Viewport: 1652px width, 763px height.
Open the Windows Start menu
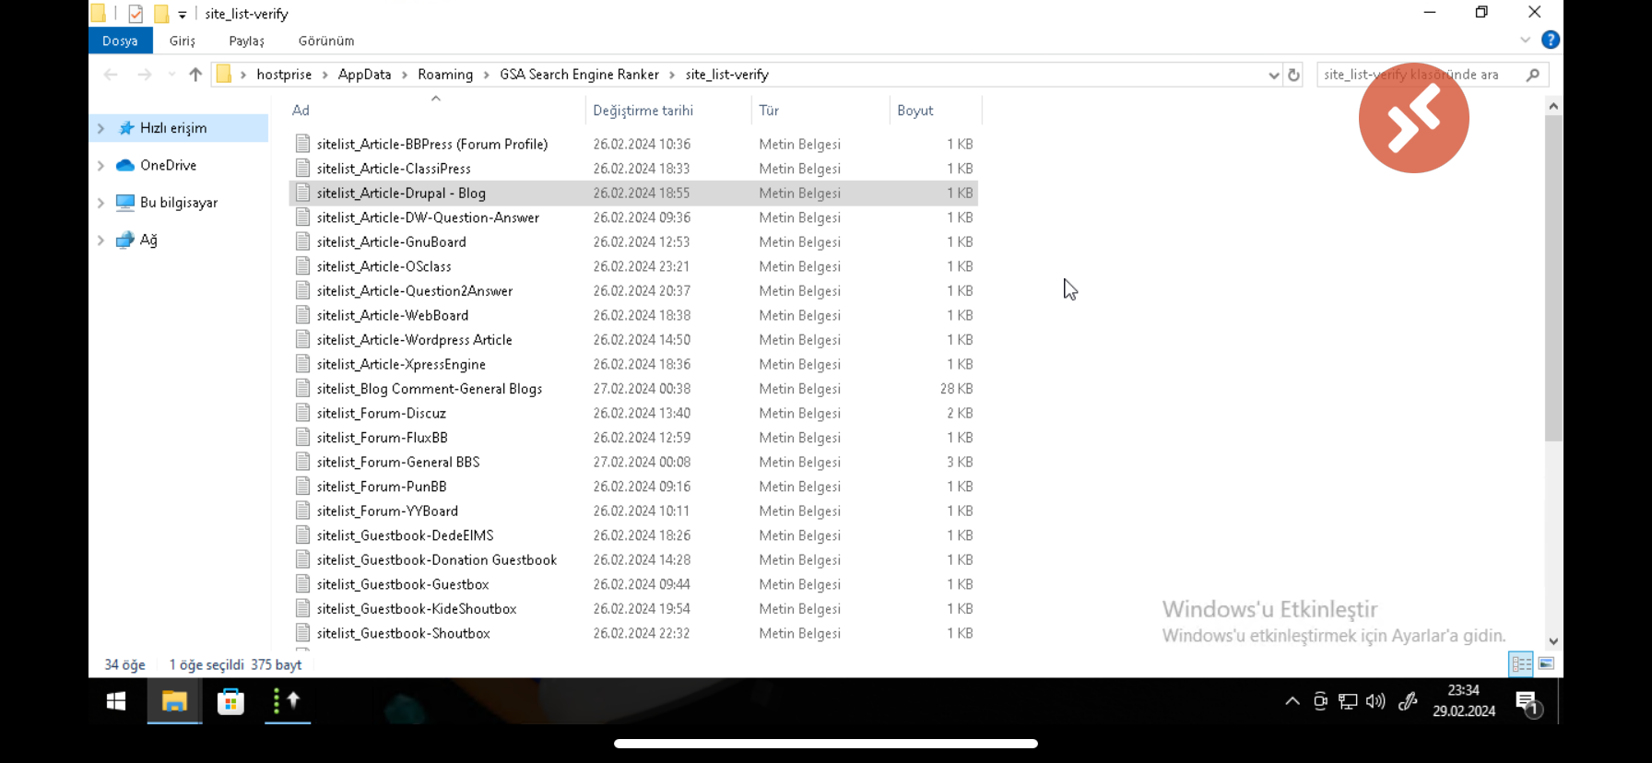click(x=116, y=701)
